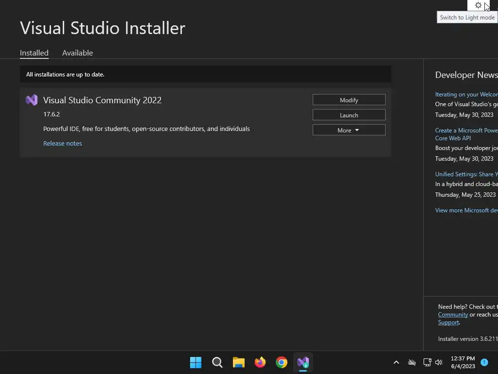This screenshot has width=498, height=374.
Task: Click the 'Powerful IDE, free for students' description
Action: point(146,129)
